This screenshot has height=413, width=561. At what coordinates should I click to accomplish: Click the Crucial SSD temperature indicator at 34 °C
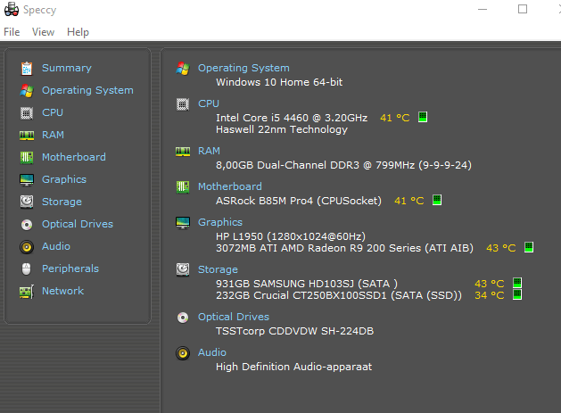pyautogui.click(x=516, y=295)
